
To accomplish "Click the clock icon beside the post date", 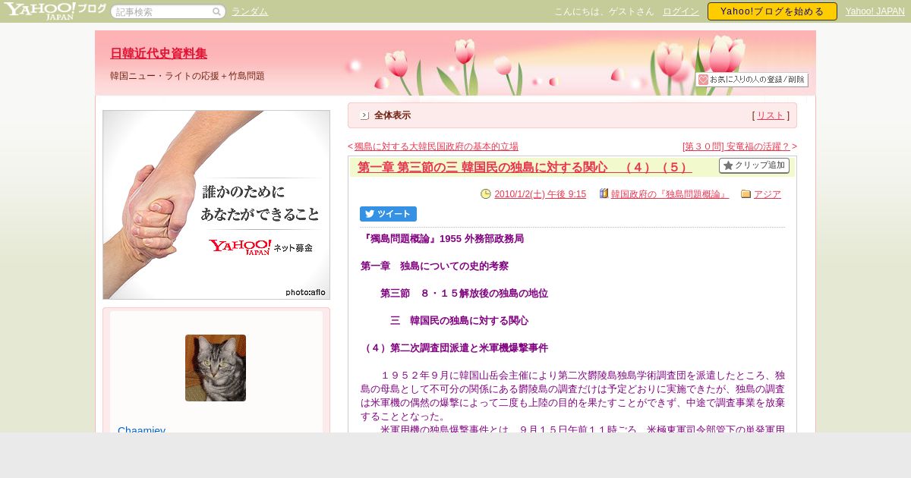I will [x=486, y=194].
